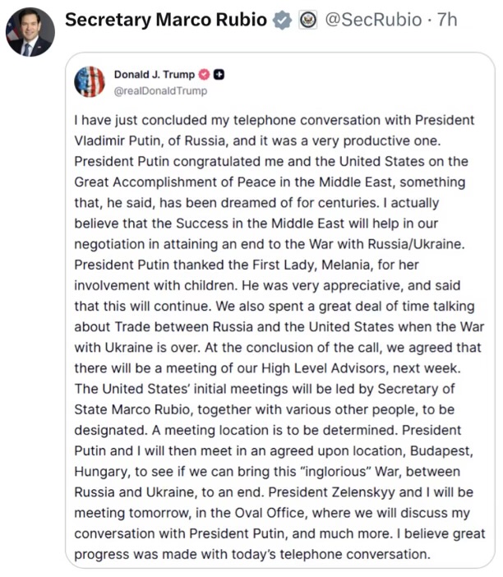Image resolution: width=503 pixels, height=577 pixels.
Task: Open the @realDonaldTrump handle
Action: [x=160, y=90]
